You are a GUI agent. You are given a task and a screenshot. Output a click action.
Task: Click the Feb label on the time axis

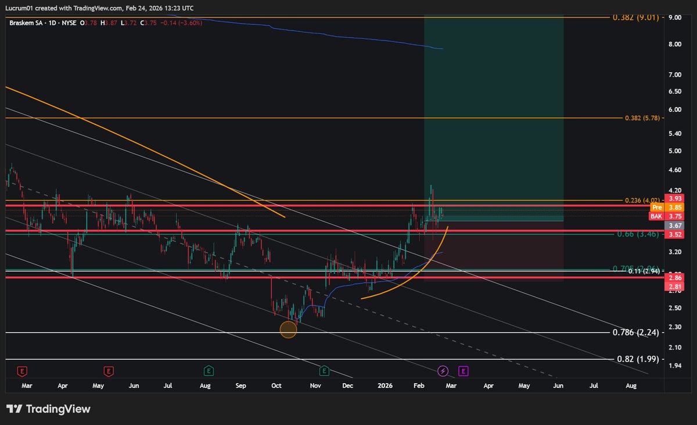tap(419, 385)
